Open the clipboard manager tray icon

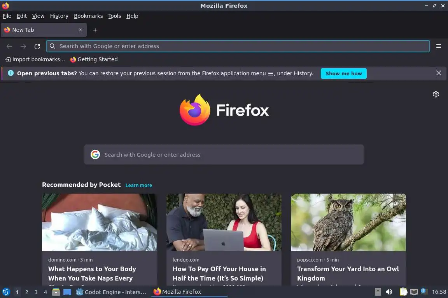pos(403,292)
